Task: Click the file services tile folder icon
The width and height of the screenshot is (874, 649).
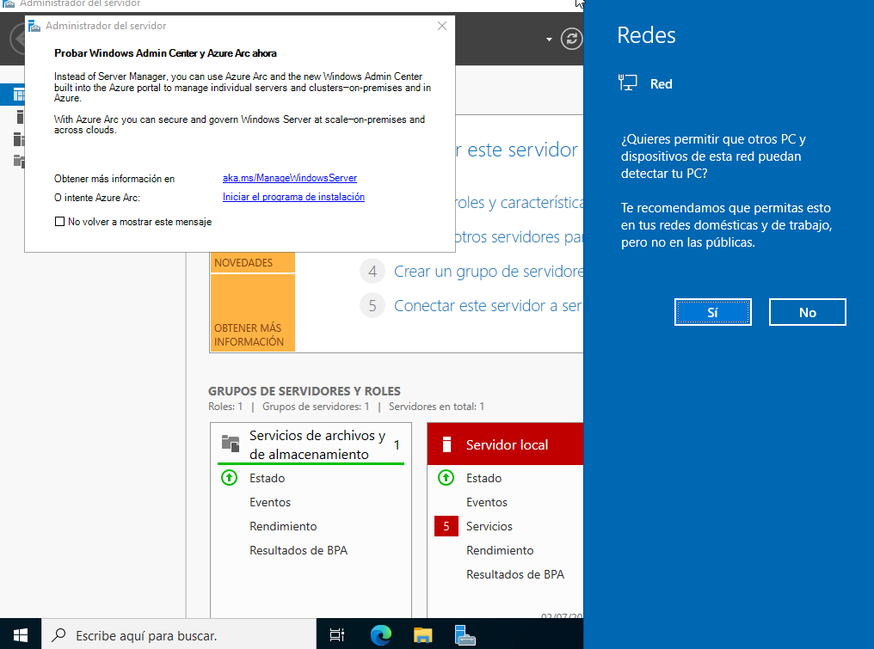Action: pyautogui.click(x=231, y=444)
